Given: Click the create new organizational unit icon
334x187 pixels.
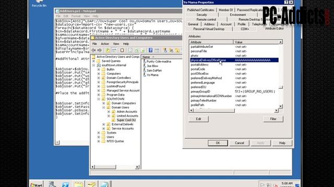Looking at the screenshot, I should (177, 50).
